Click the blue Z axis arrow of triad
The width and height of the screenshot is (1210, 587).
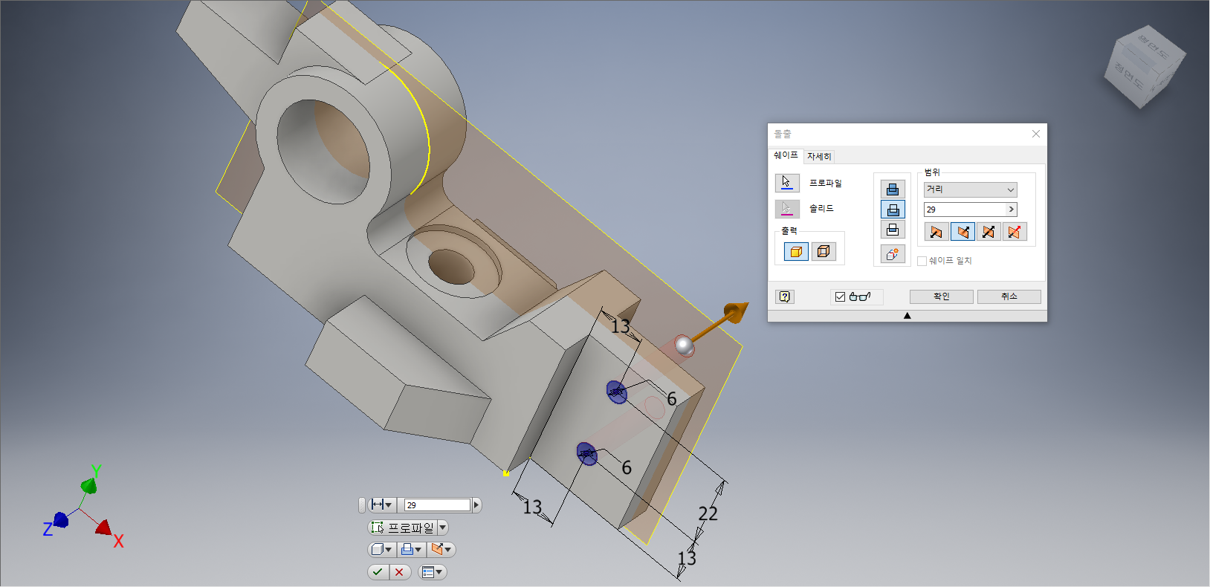coord(60,520)
